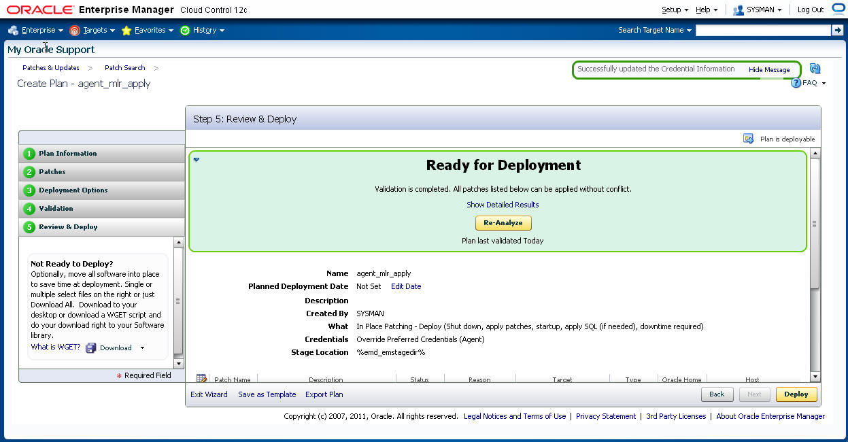
Task: Click the Deploy button
Action: tap(796, 394)
